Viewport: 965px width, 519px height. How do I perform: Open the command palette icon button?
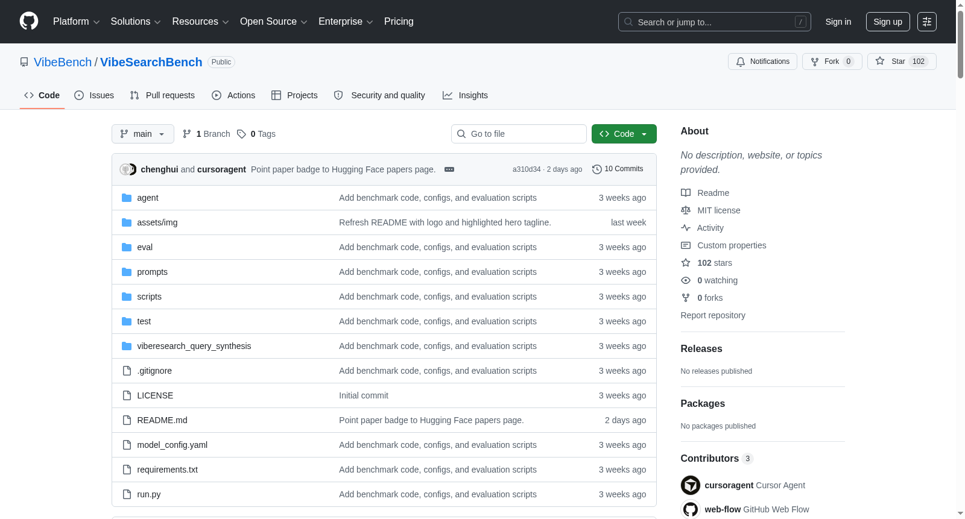pos(927,22)
